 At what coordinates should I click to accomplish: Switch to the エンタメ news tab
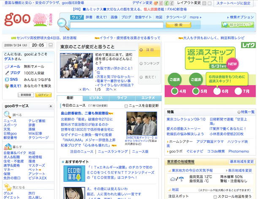click(x=148, y=98)
